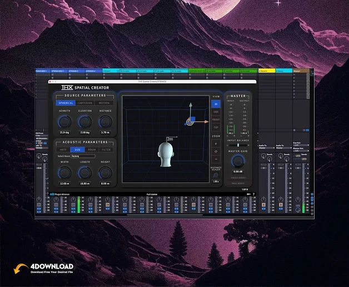Open help with the question mark icon

point(253,194)
